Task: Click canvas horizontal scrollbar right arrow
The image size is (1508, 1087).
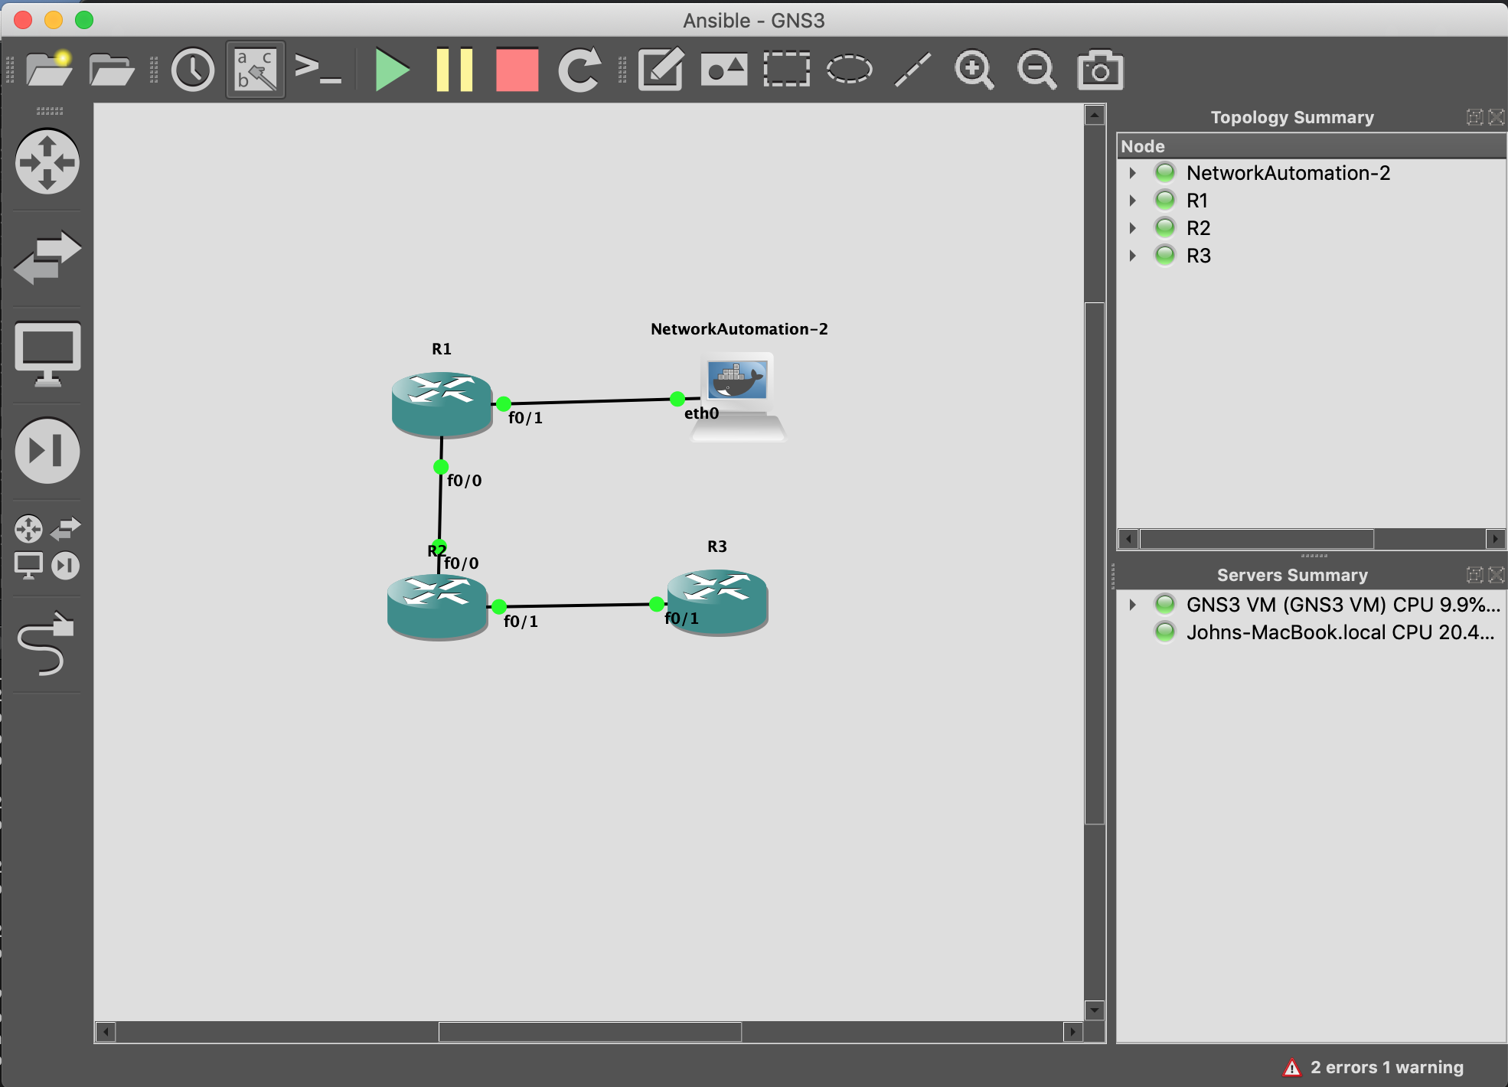Action: click(1073, 1032)
